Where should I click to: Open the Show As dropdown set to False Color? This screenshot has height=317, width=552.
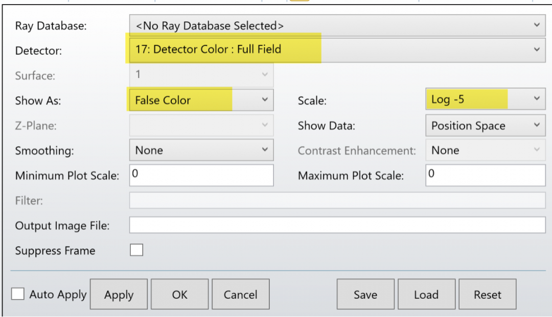201,100
